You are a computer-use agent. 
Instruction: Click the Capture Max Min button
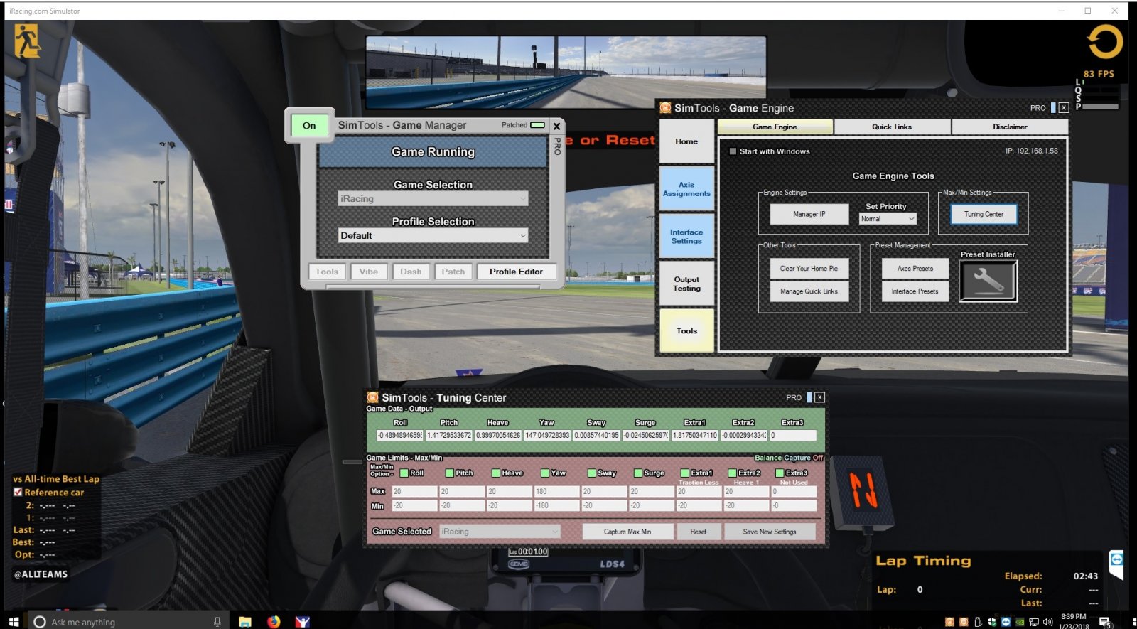click(x=627, y=532)
